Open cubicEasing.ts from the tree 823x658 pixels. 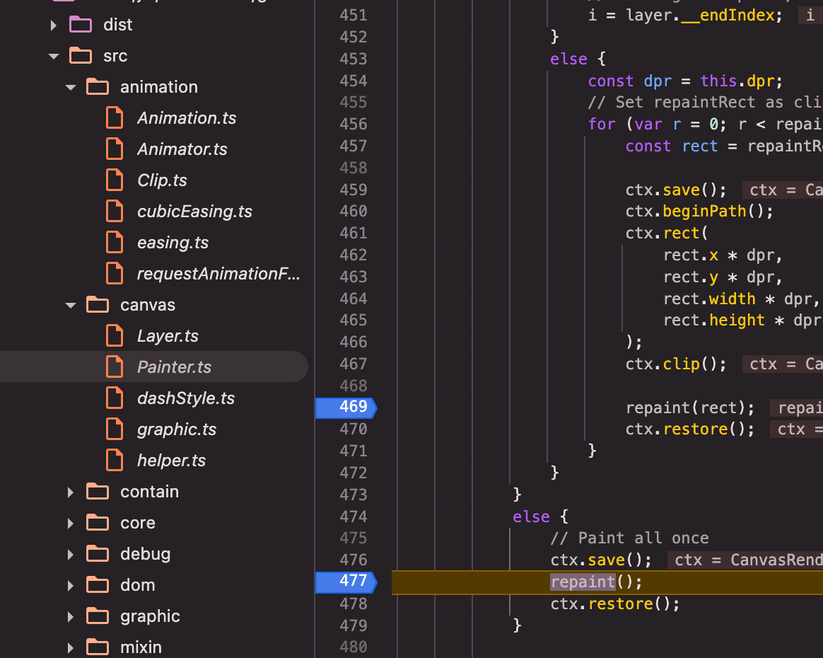194,212
